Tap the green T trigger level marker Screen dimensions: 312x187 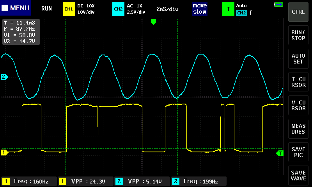[280, 153]
